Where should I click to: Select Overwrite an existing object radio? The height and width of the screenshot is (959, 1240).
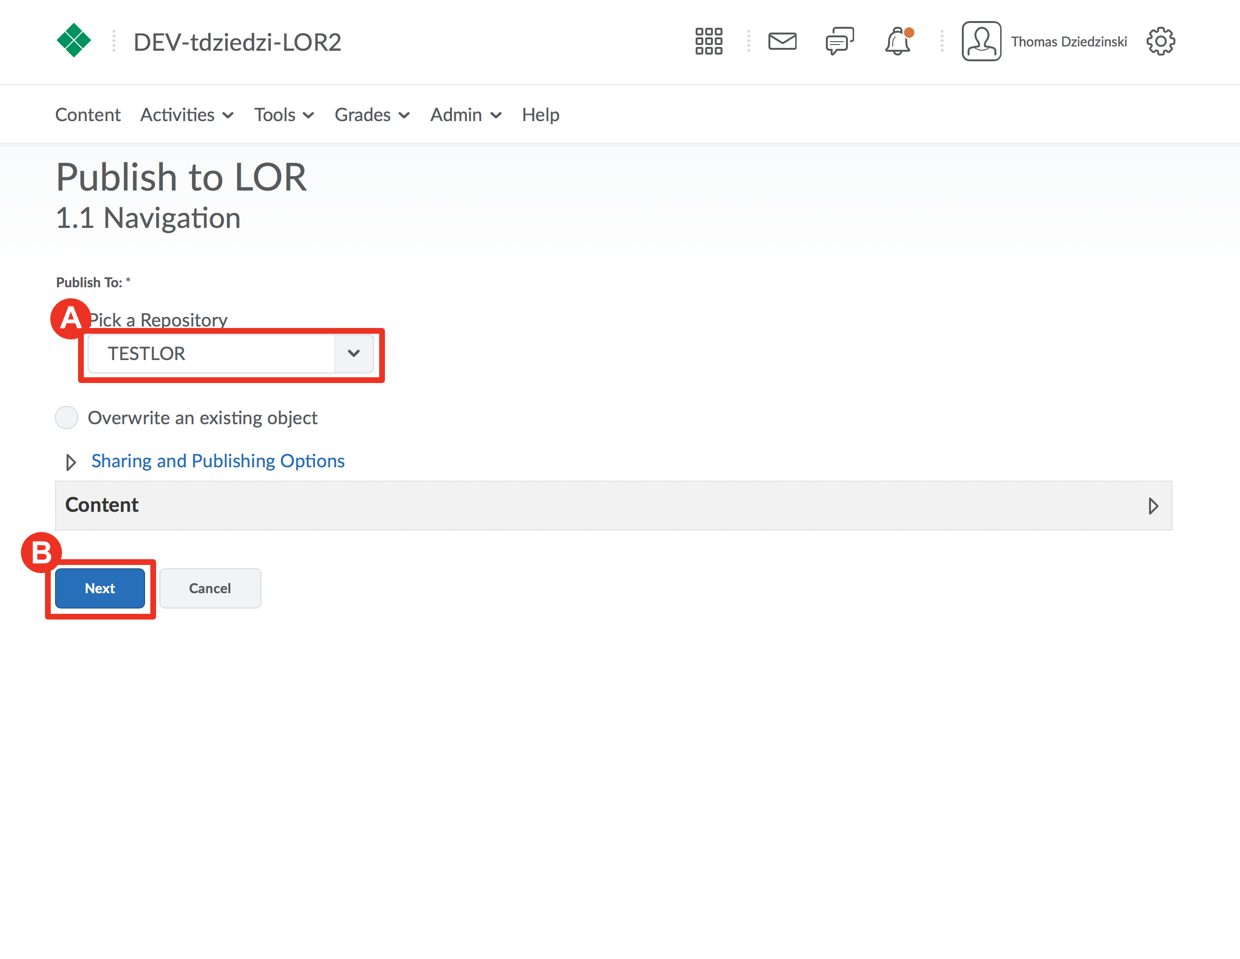(67, 418)
